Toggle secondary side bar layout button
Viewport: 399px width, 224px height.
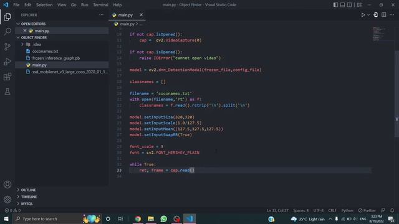350,5
